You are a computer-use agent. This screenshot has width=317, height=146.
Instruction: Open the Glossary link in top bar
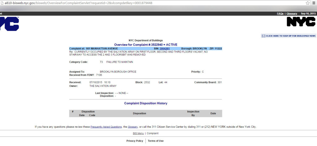point(292,14)
